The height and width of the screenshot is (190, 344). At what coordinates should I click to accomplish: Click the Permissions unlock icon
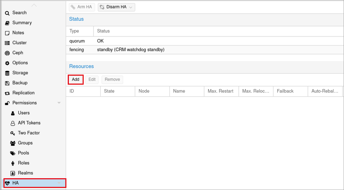pos(7,103)
